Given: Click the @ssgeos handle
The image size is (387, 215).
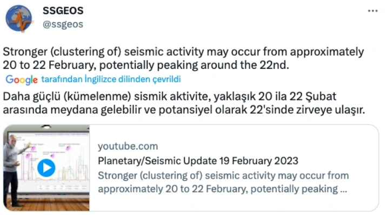Looking at the screenshot, I should click(x=63, y=24).
